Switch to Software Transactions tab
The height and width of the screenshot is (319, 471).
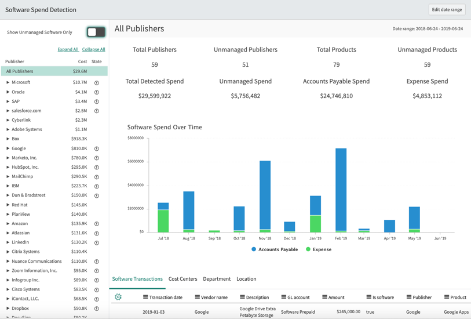(137, 279)
